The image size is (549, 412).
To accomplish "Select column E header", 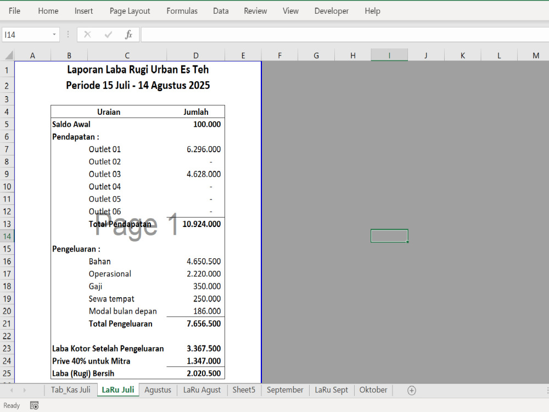I will click(243, 55).
